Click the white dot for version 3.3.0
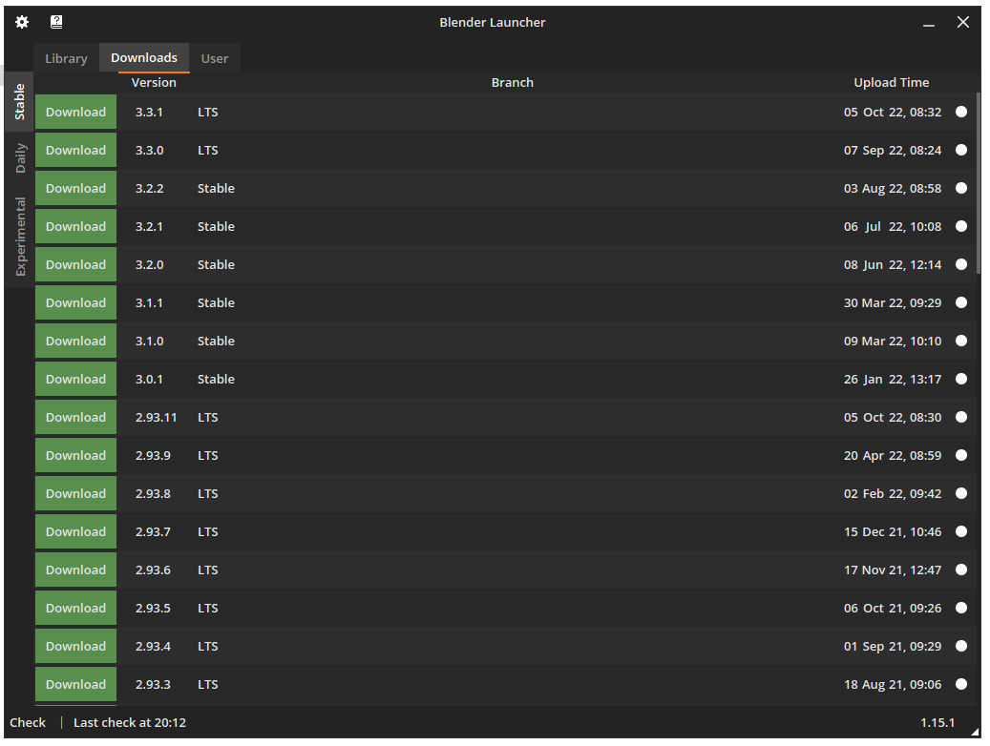990x746 pixels. (961, 150)
